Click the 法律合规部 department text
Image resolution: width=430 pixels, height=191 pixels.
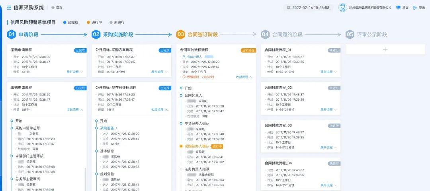(206, 175)
